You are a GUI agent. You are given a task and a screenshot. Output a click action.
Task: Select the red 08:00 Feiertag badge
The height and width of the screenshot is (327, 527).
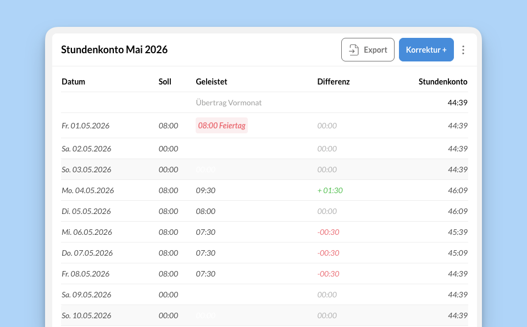click(x=221, y=126)
